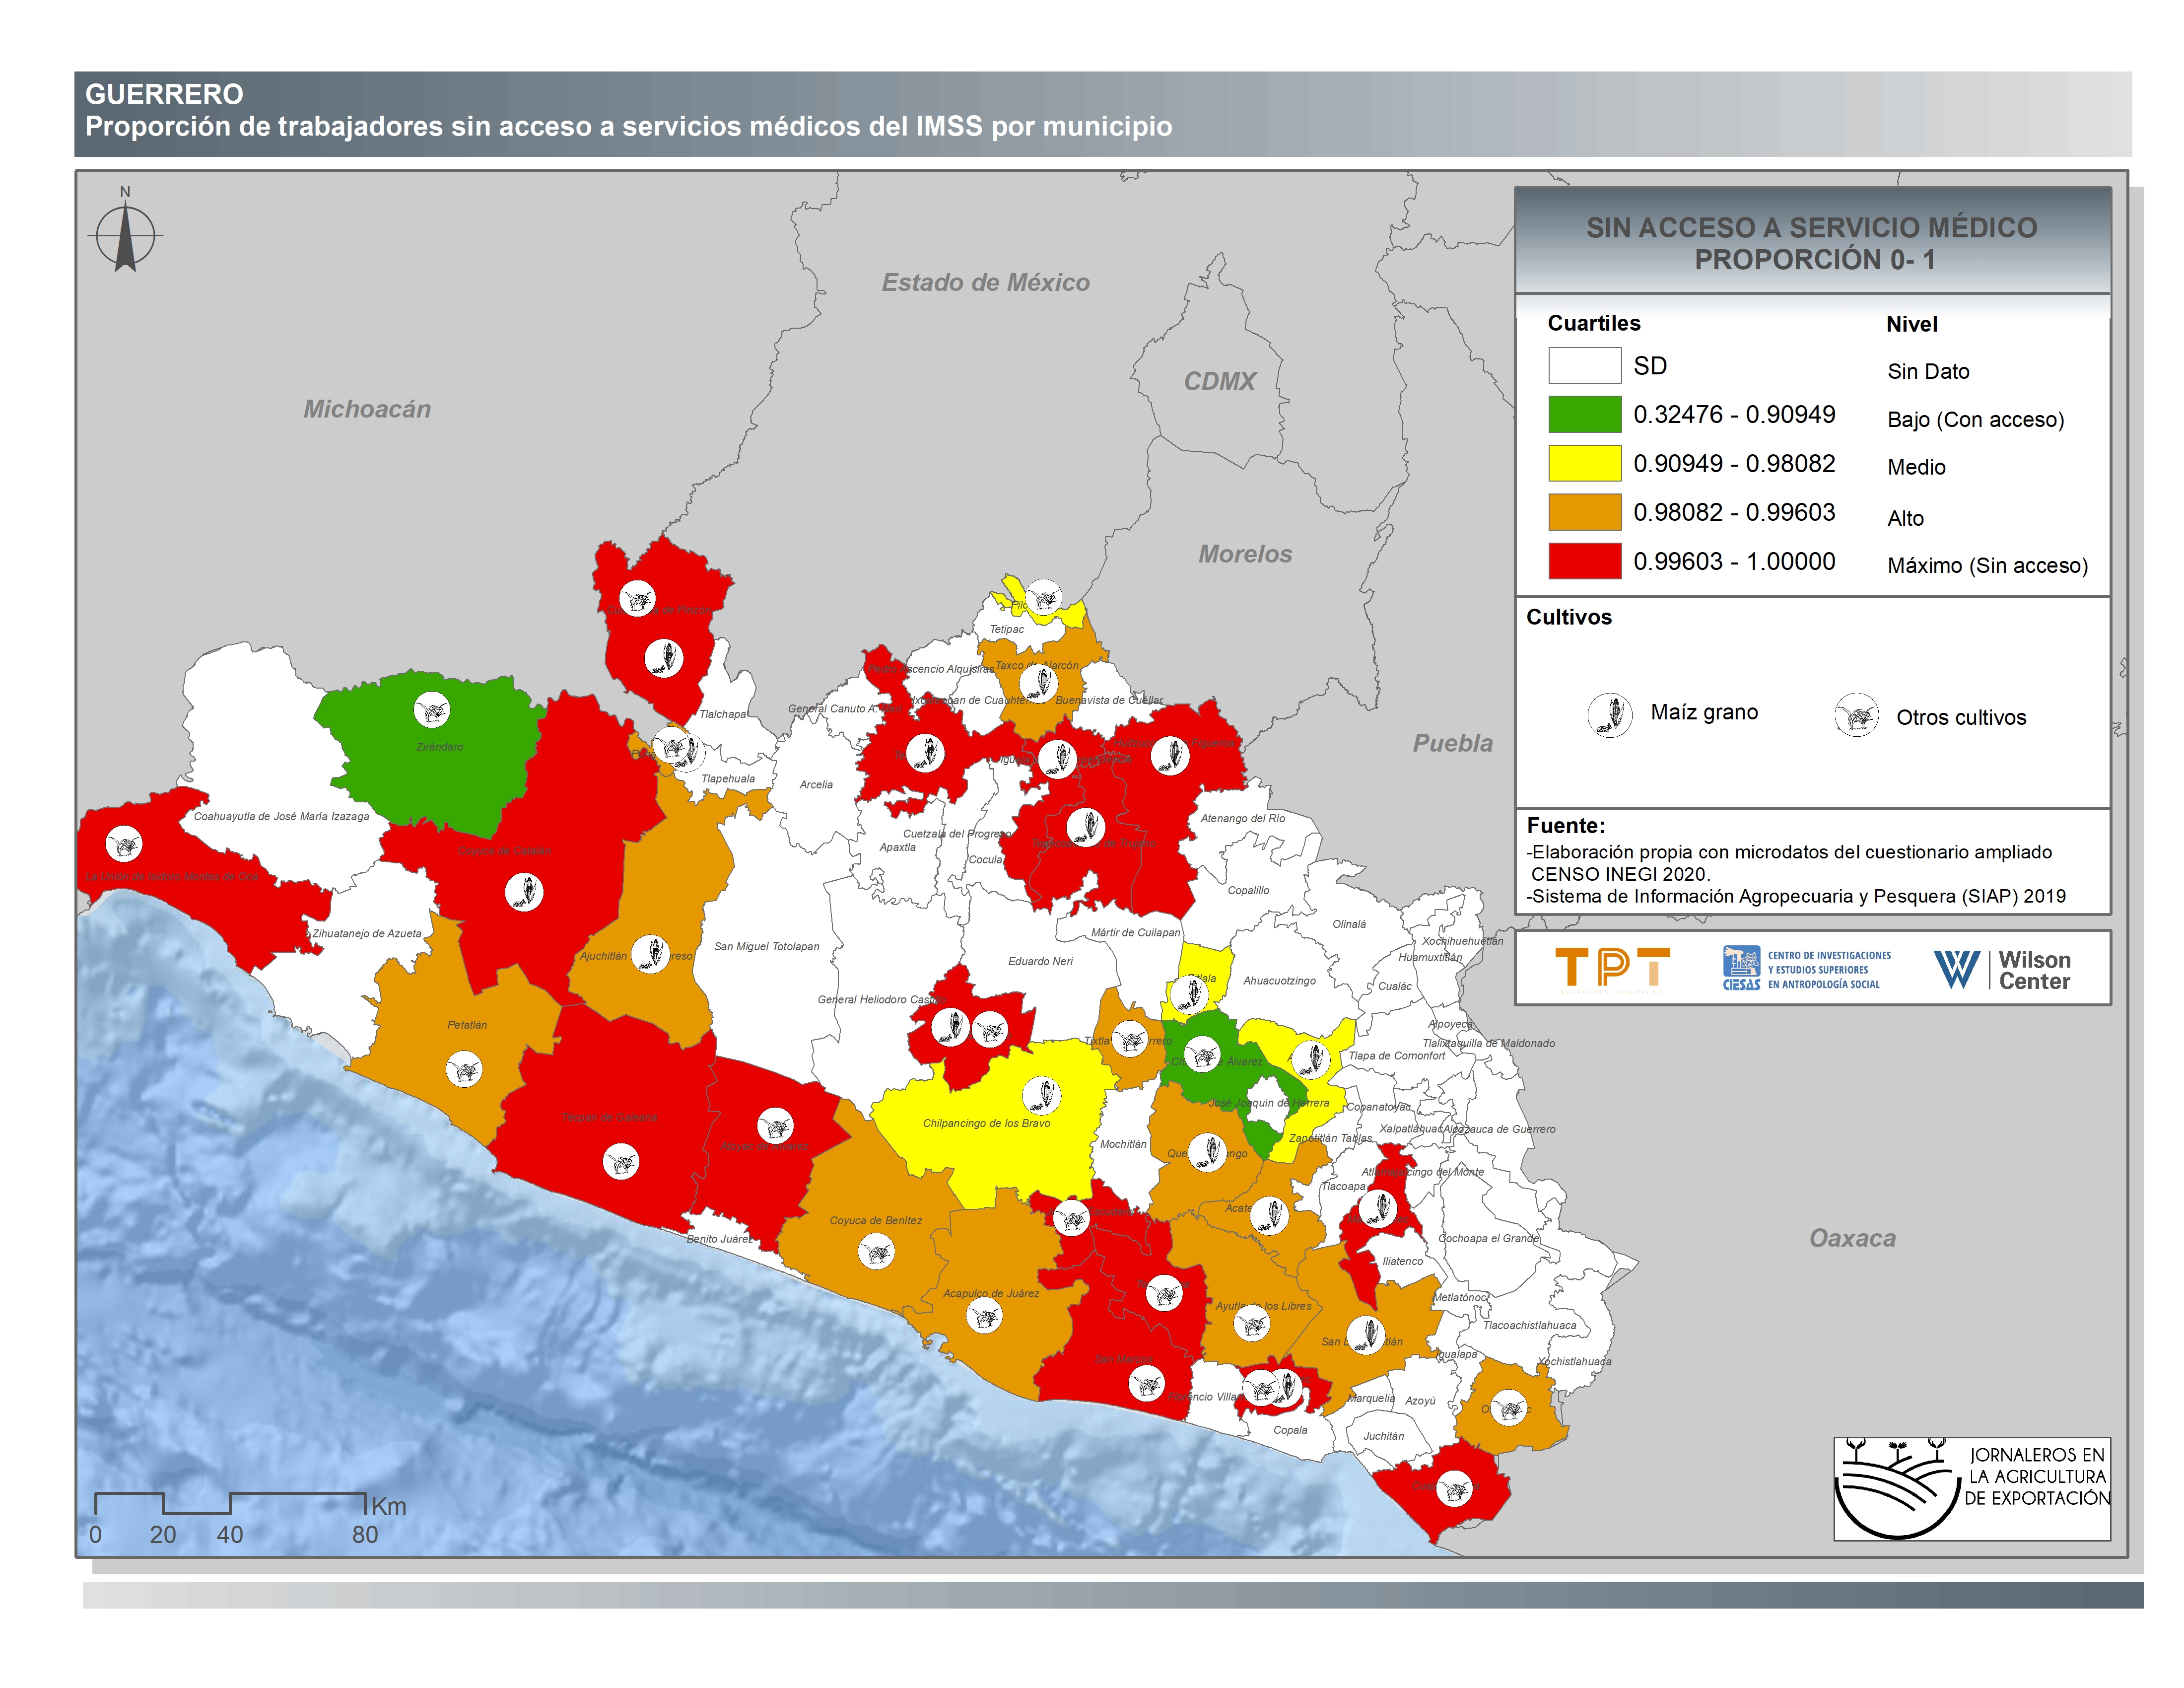
Task: Click the Jornaleros en la Agricultura logo
Action: [1971, 1488]
